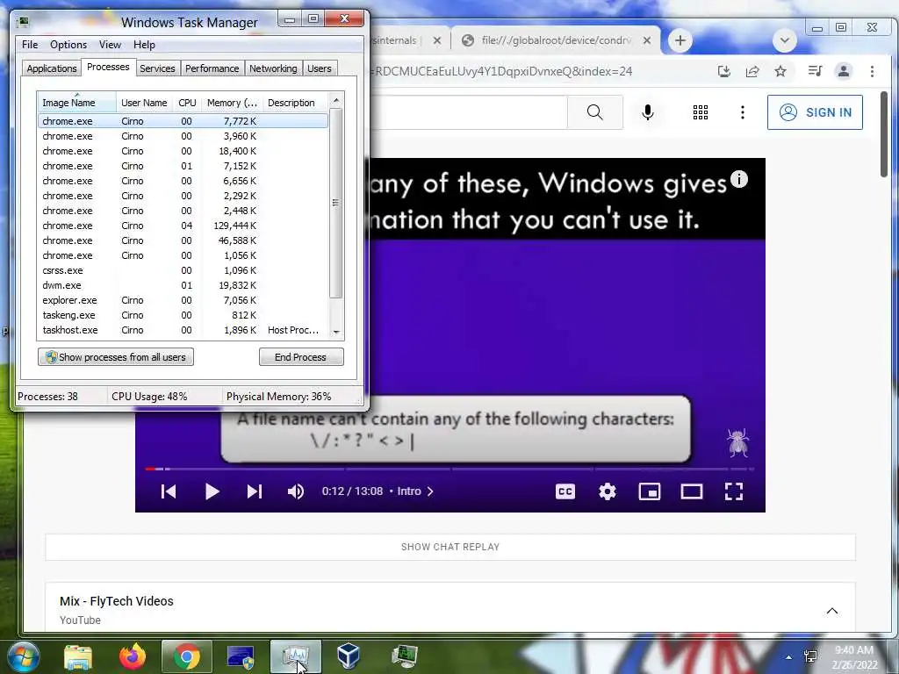Play the YouTube video
The width and height of the screenshot is (899, 674).
tap(212, 491)
